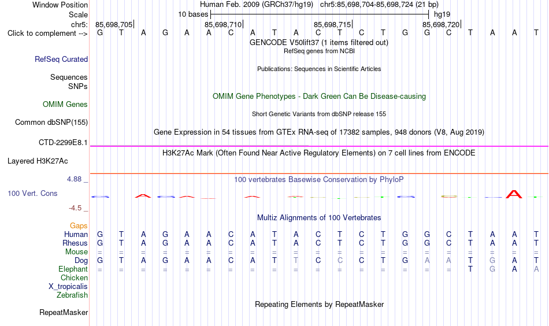The height and width of the screenshot is (326, 549).
Task: Select the Chicken alignment row label
Action: [74, 277]
